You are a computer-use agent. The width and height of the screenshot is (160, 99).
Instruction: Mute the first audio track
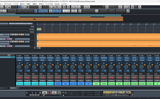pyautogui.click(x=14, y=34)
